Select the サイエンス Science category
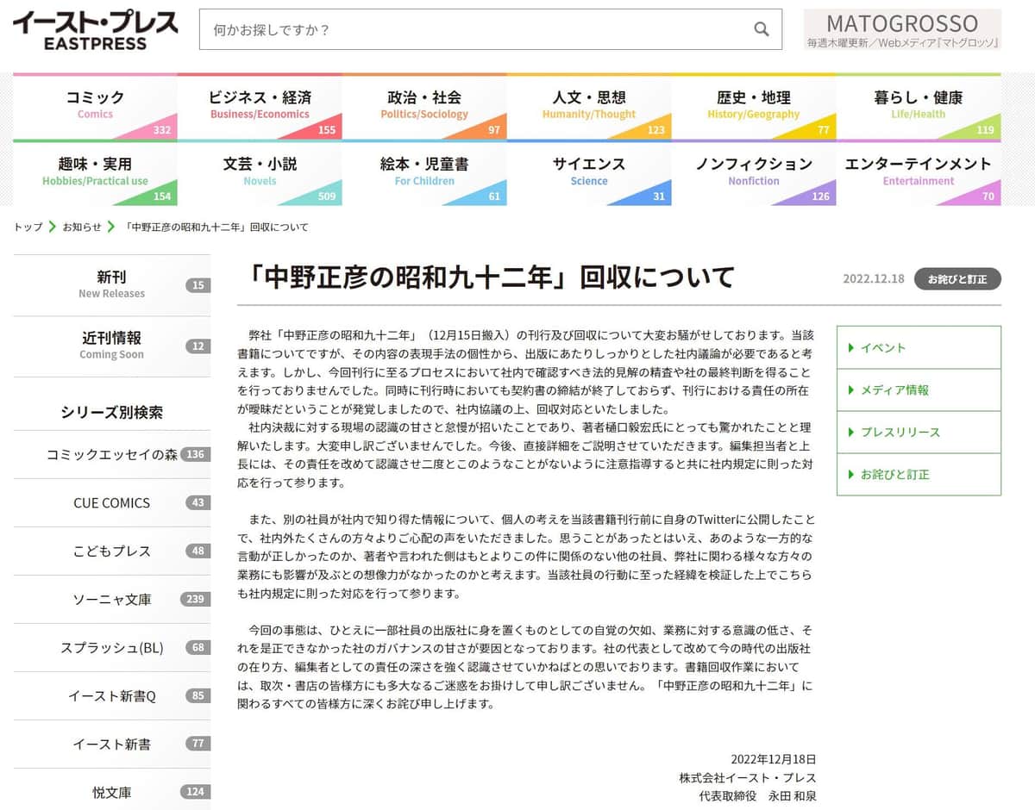Screen dimensions: 1035x810 click(589, 172)
